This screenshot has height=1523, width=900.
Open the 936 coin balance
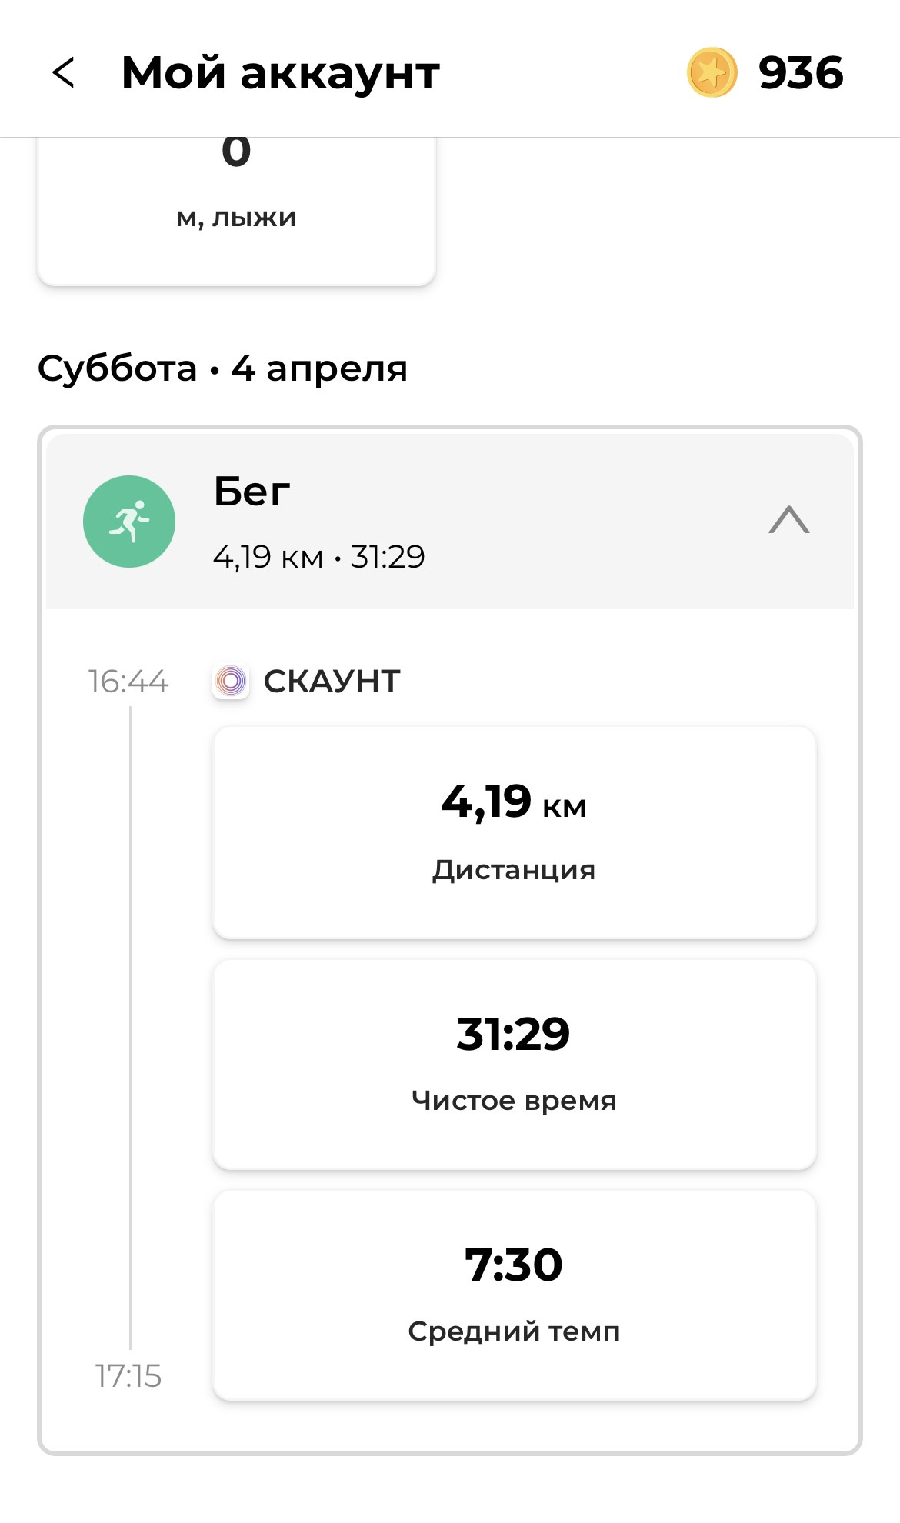pyautogui.click(x=801, y=73)
